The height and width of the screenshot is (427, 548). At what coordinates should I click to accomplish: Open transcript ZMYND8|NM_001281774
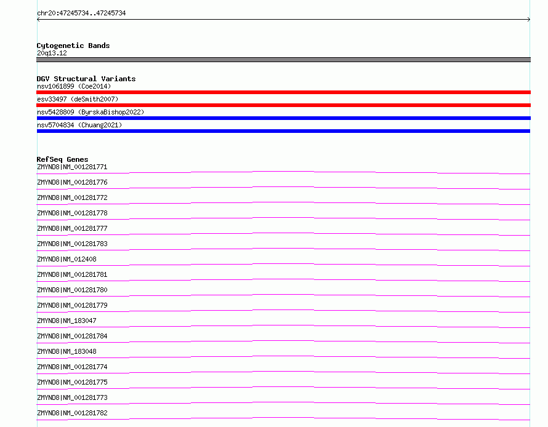click(x=72, y=367)
